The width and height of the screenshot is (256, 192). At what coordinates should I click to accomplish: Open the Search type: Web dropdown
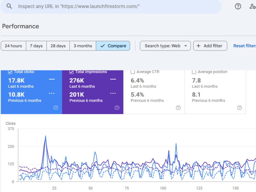pos(165,46)
